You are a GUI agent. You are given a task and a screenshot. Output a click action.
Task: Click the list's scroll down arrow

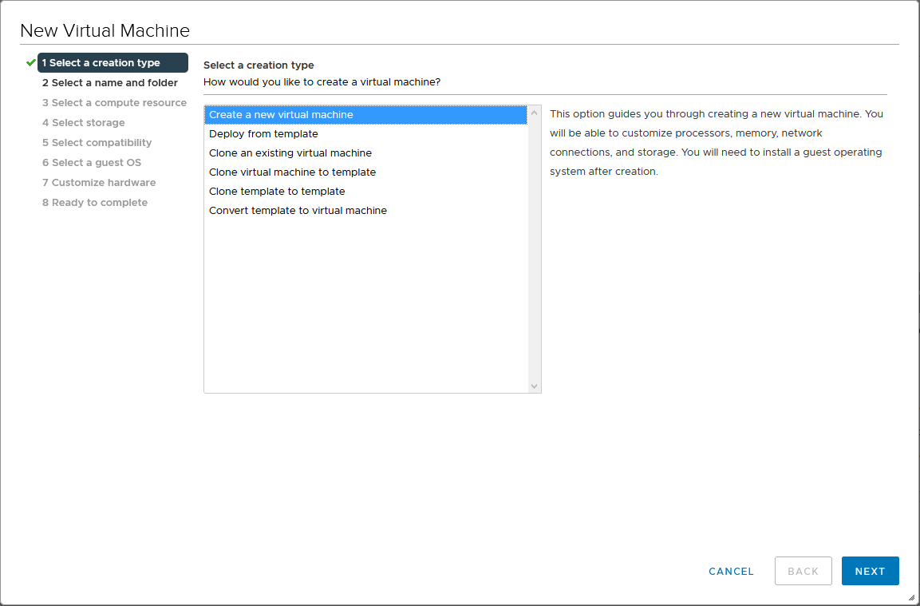point(535,386)
